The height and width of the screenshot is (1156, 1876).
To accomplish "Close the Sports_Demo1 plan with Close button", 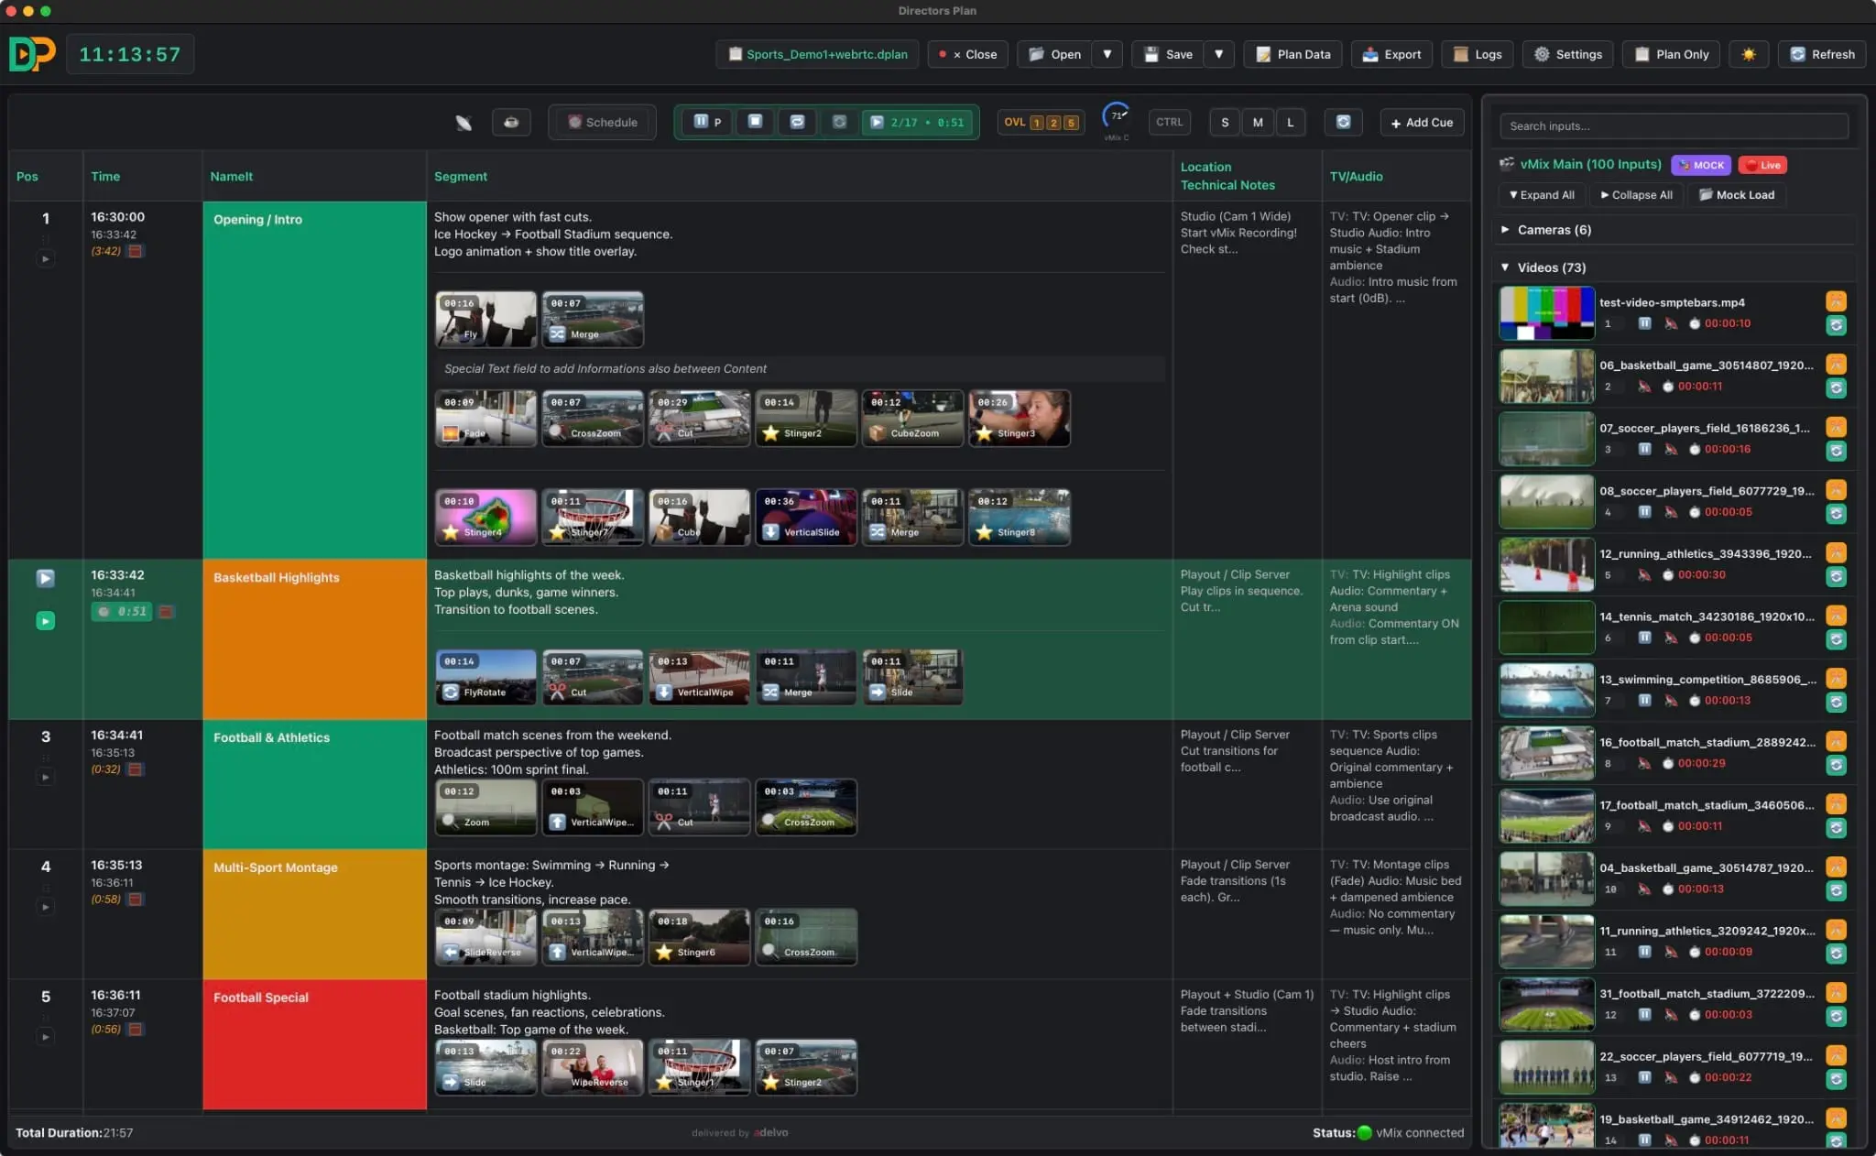I will [x=968, y=54].
